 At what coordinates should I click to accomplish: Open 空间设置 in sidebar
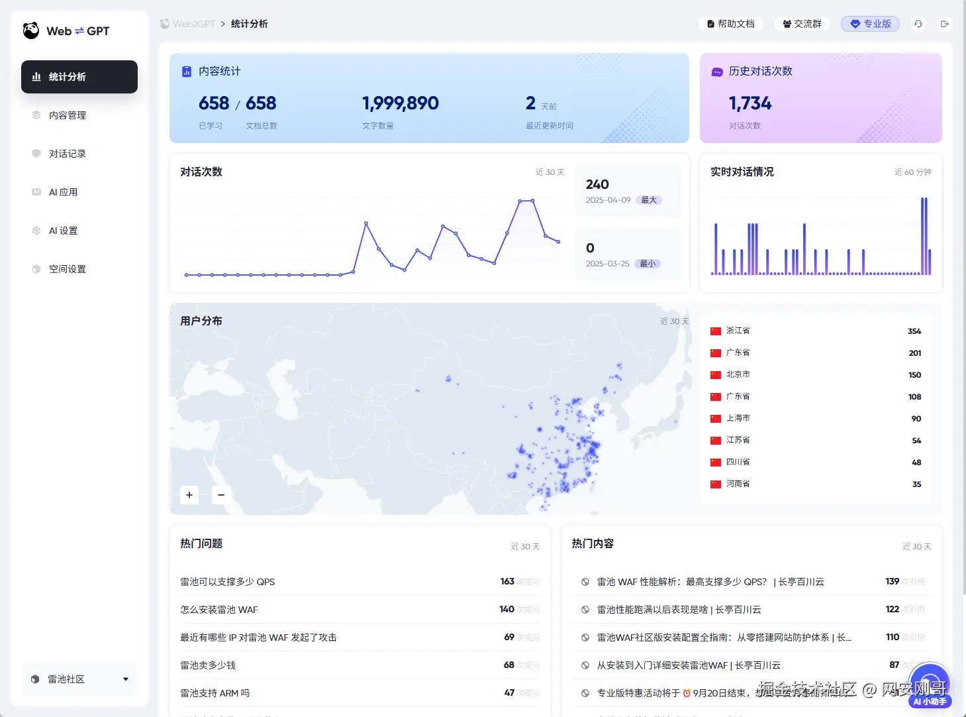pos(79,269)
